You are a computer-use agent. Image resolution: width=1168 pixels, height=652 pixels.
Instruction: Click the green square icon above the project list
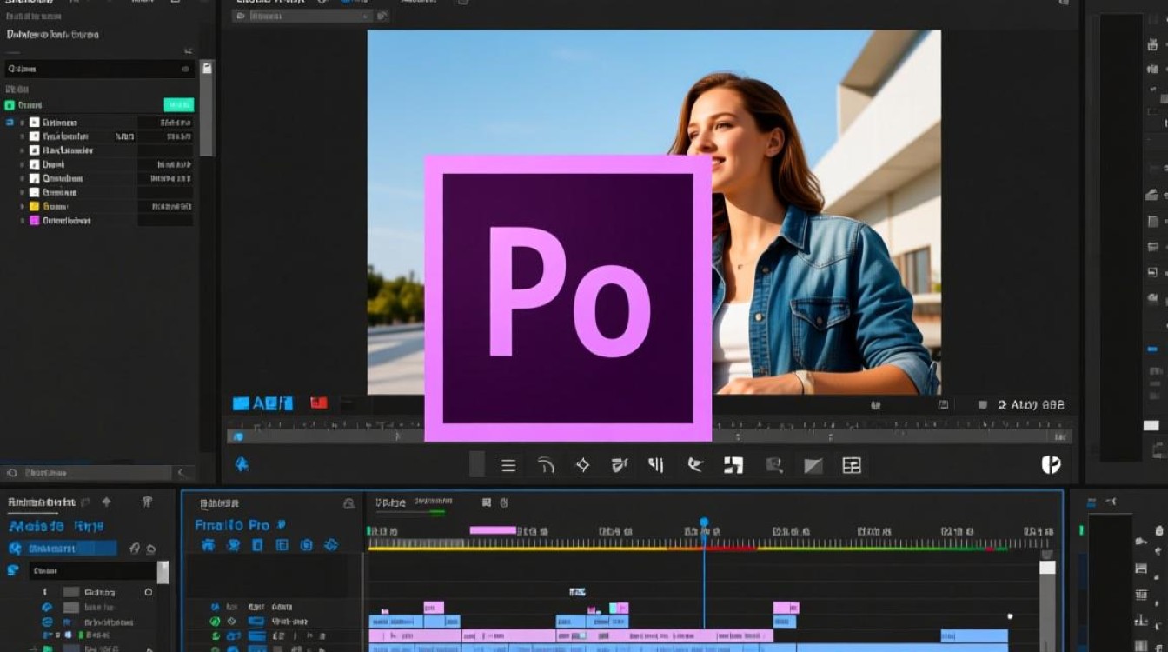[x=10, y=104]
